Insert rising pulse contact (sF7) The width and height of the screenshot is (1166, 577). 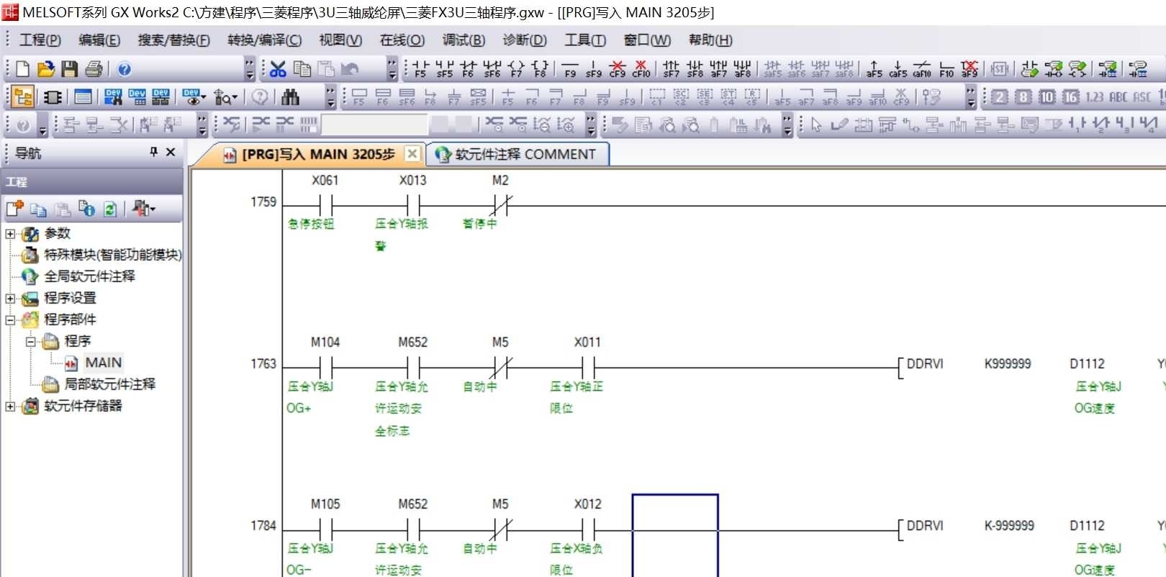tap(672, 69)
